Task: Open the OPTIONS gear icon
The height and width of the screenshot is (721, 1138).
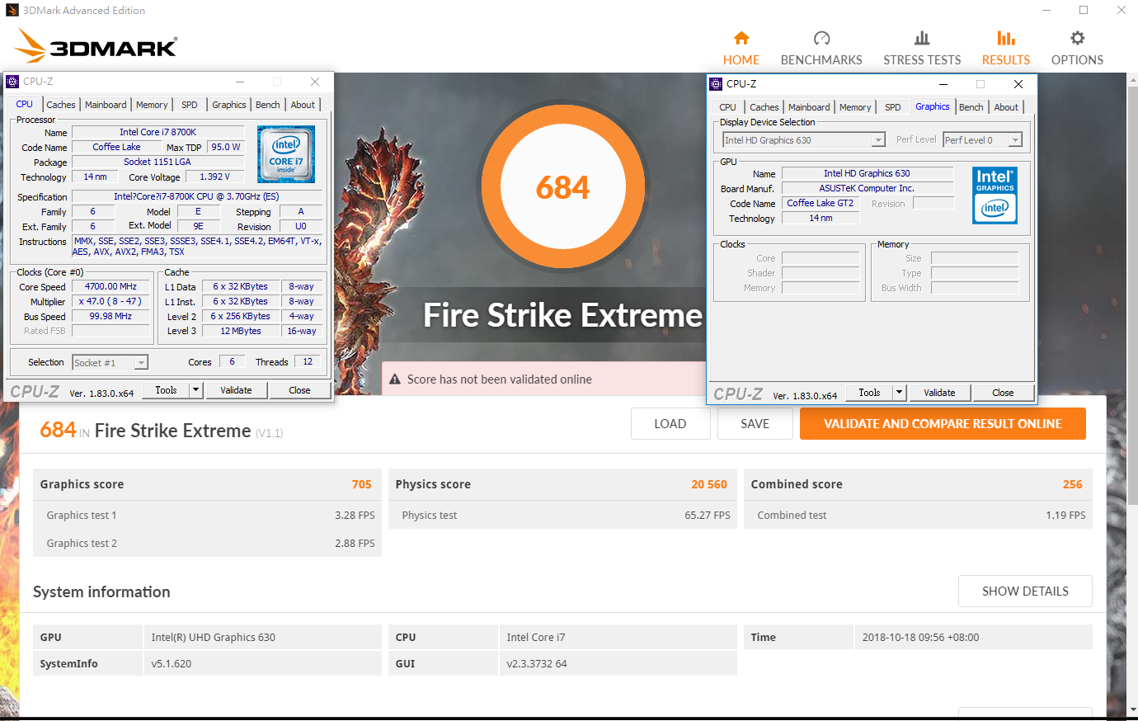Action: 1077,38
